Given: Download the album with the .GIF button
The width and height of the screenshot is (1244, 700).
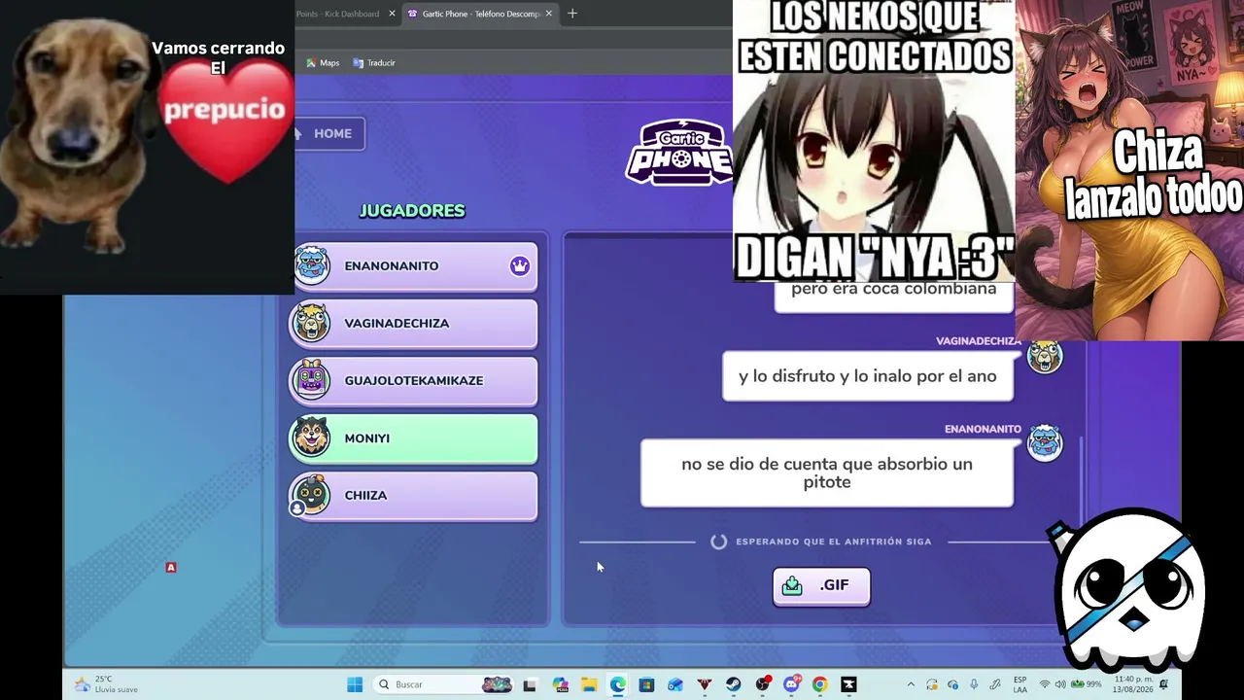Looking at the screenshot, I should pos(821,585).
